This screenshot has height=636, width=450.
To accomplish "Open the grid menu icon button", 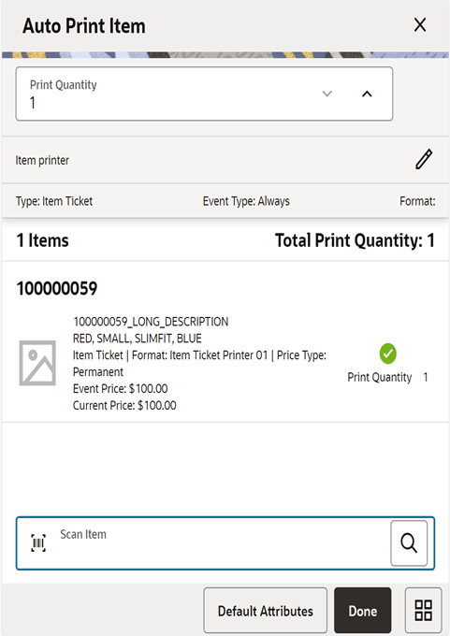I will click(x=423, y=611).
